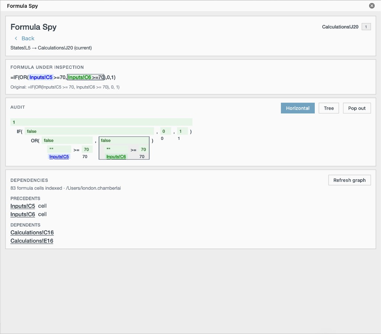381x334 pixels.
Task: Refresh the dependency graph
Action: tap(349, 180)
